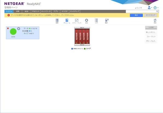Click the search magnifier icon
The width and height of the screenshot is (163, 113).
point(157,11)
